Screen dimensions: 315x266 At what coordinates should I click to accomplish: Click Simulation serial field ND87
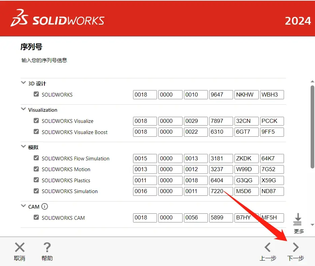272,191
